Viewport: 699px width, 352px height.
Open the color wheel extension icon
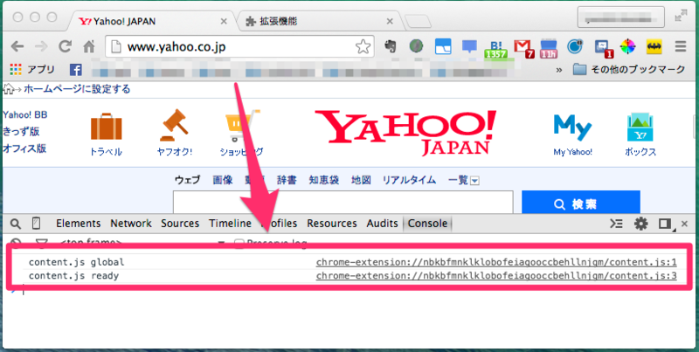tap(627, 46)
